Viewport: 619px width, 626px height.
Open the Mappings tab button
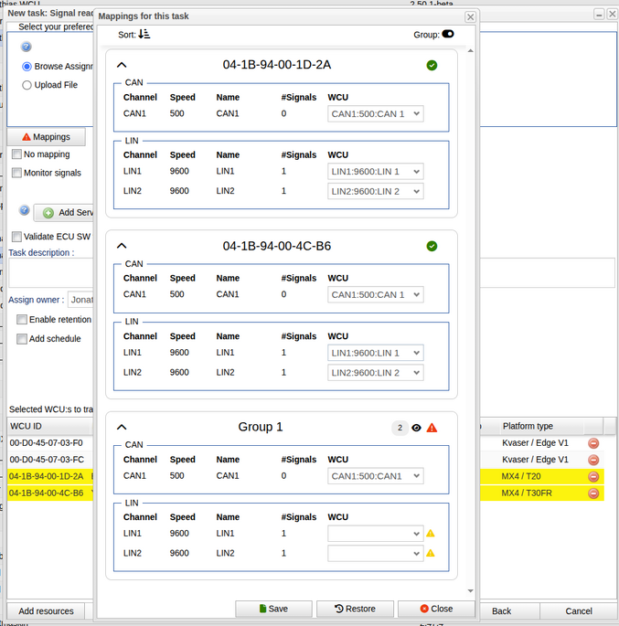click(46, 136)
